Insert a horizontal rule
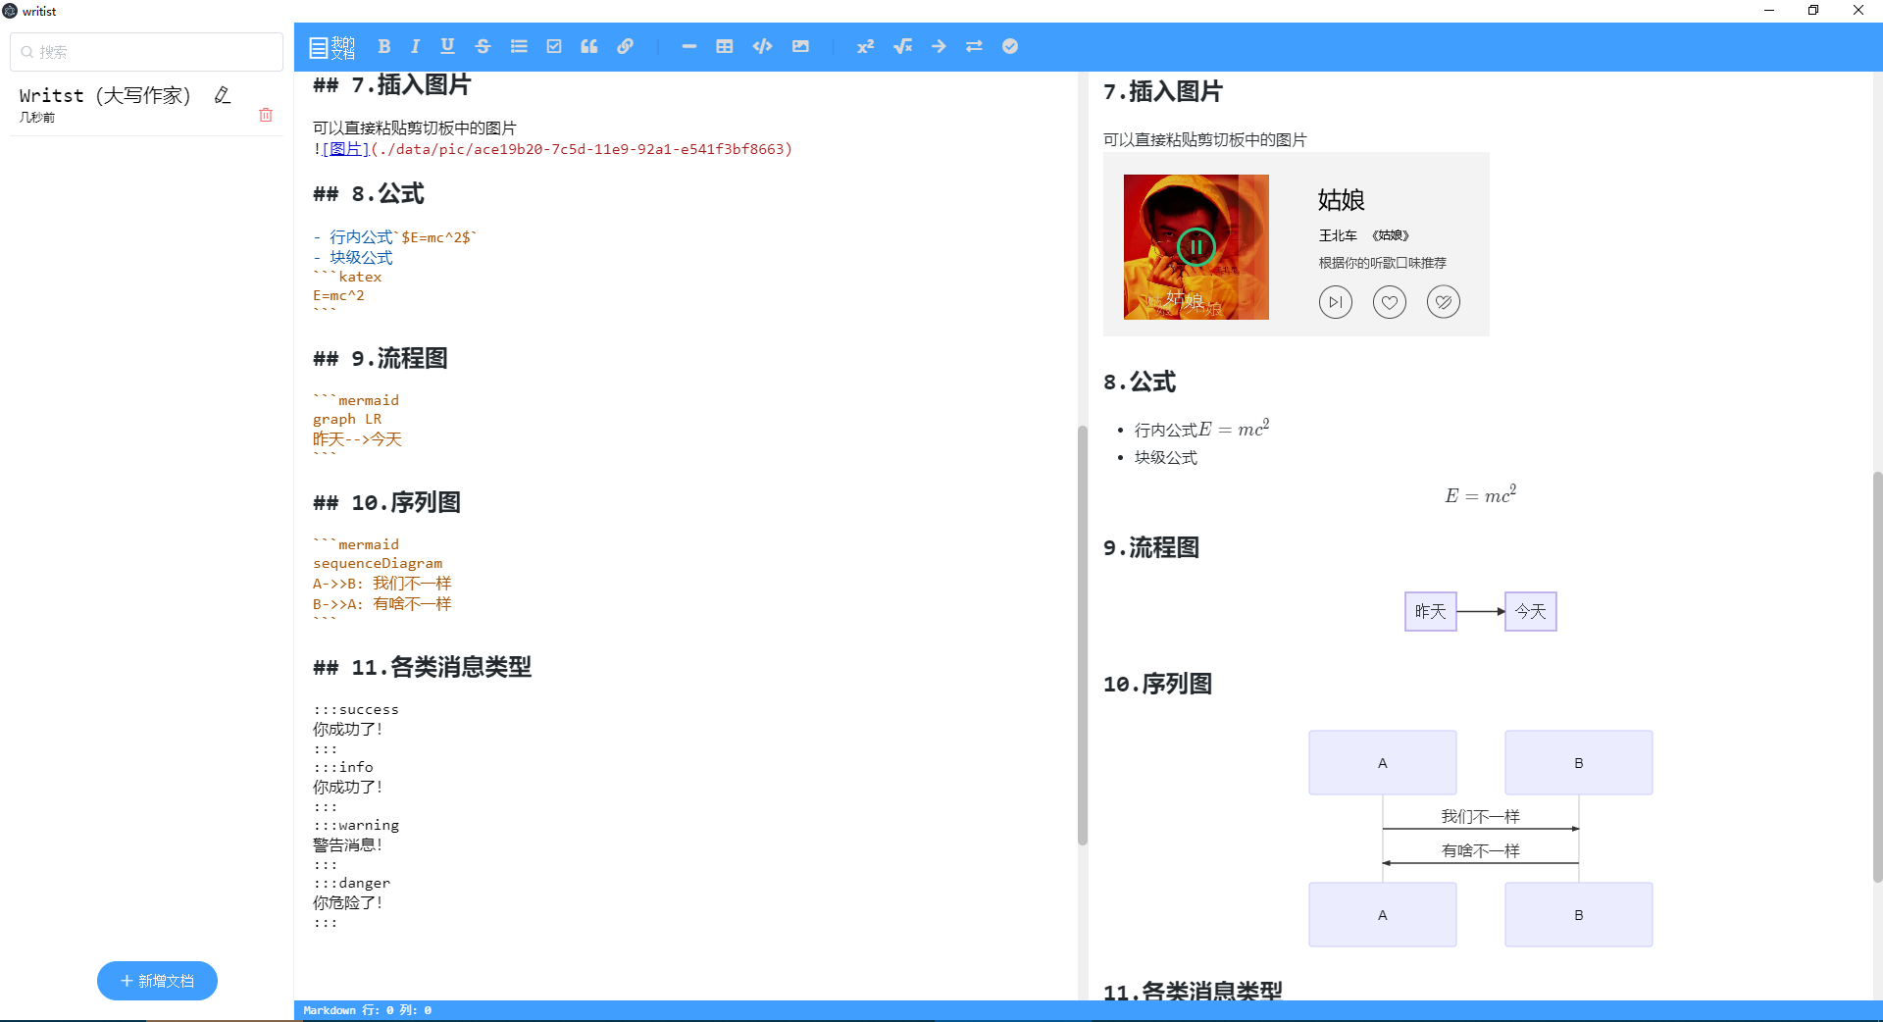Image resolution: width=1883 pixels, height=1022 pixels. click(x=689, y=46)
